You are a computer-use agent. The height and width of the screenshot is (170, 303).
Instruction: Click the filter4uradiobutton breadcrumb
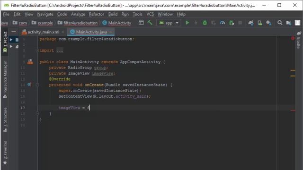[x=78, y=23]
